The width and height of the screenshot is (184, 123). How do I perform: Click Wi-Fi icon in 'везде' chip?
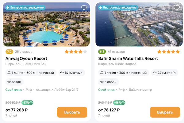(x=9, y=82)
